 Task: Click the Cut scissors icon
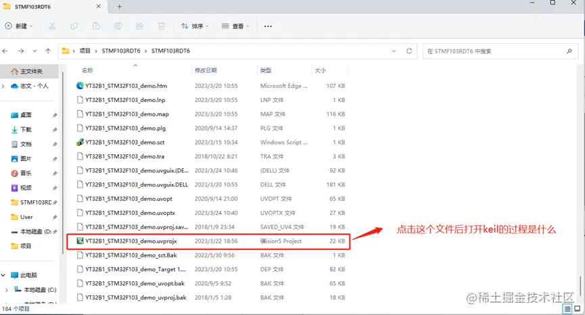[x=52, y=26]
